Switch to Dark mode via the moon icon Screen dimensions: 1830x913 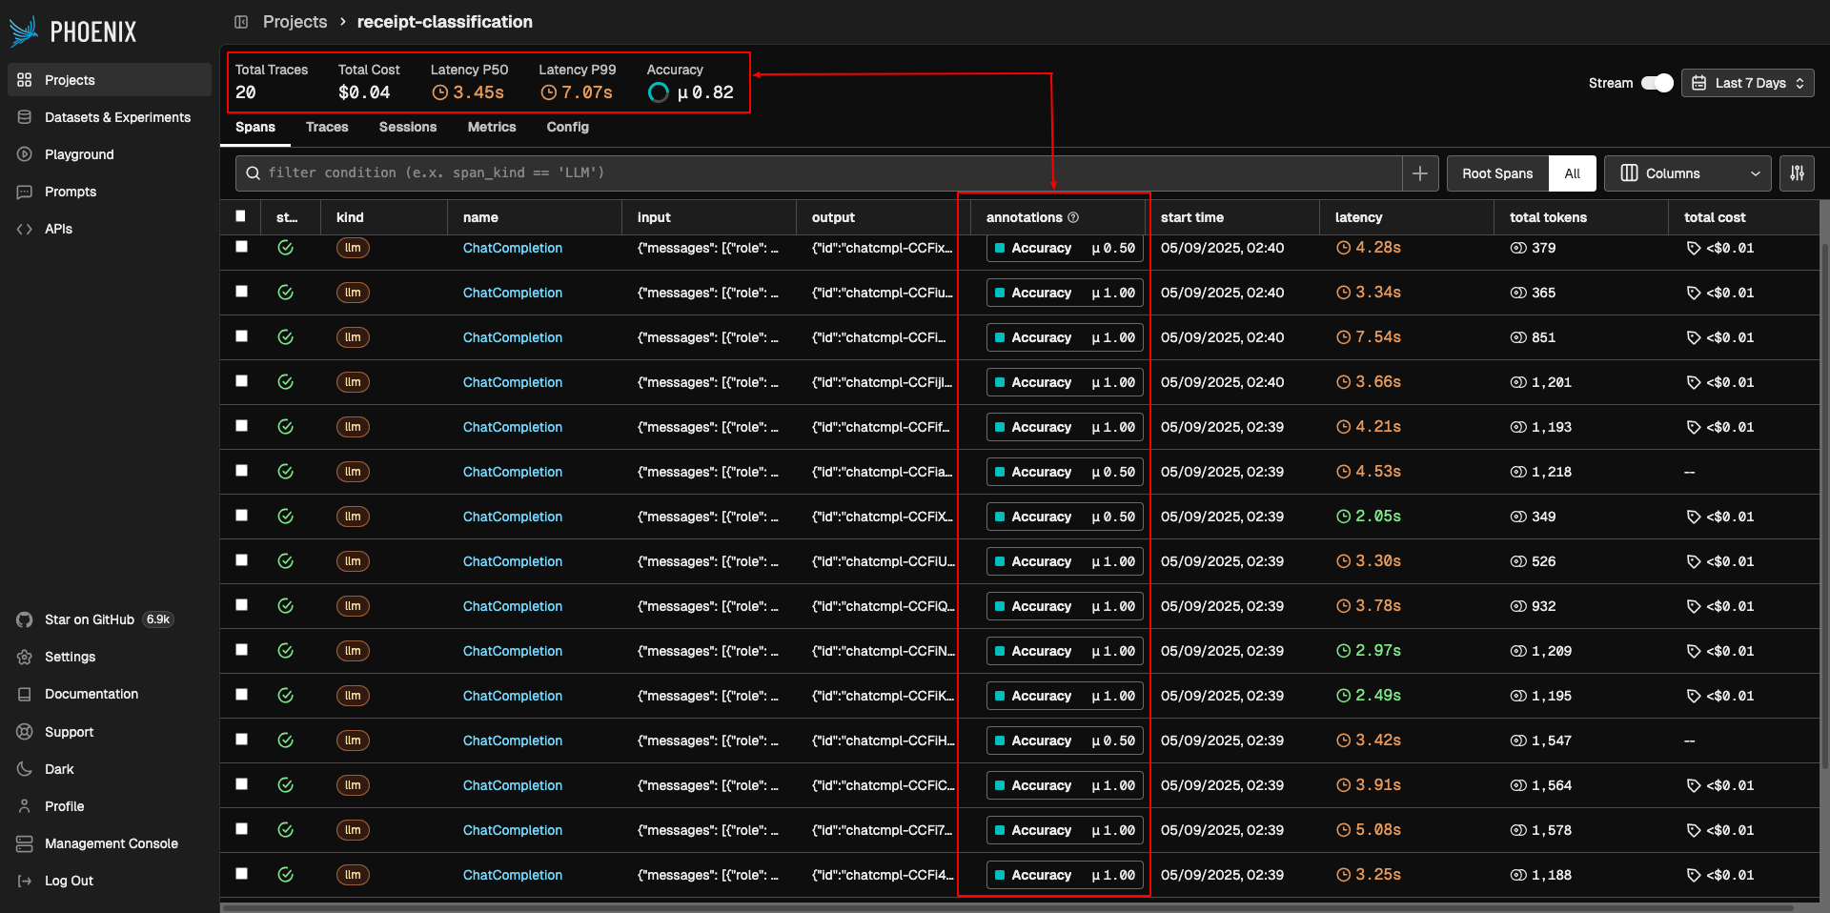tap(26, 768)
